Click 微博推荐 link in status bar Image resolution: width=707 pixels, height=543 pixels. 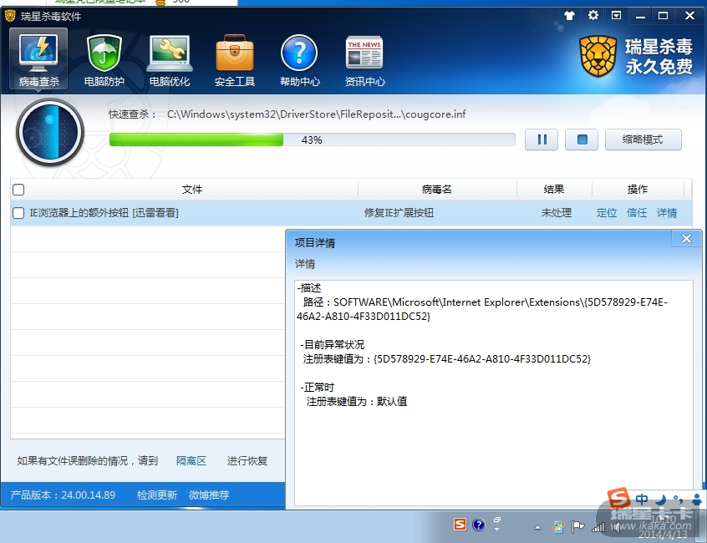pyautogui.click(x=209, y=495)
